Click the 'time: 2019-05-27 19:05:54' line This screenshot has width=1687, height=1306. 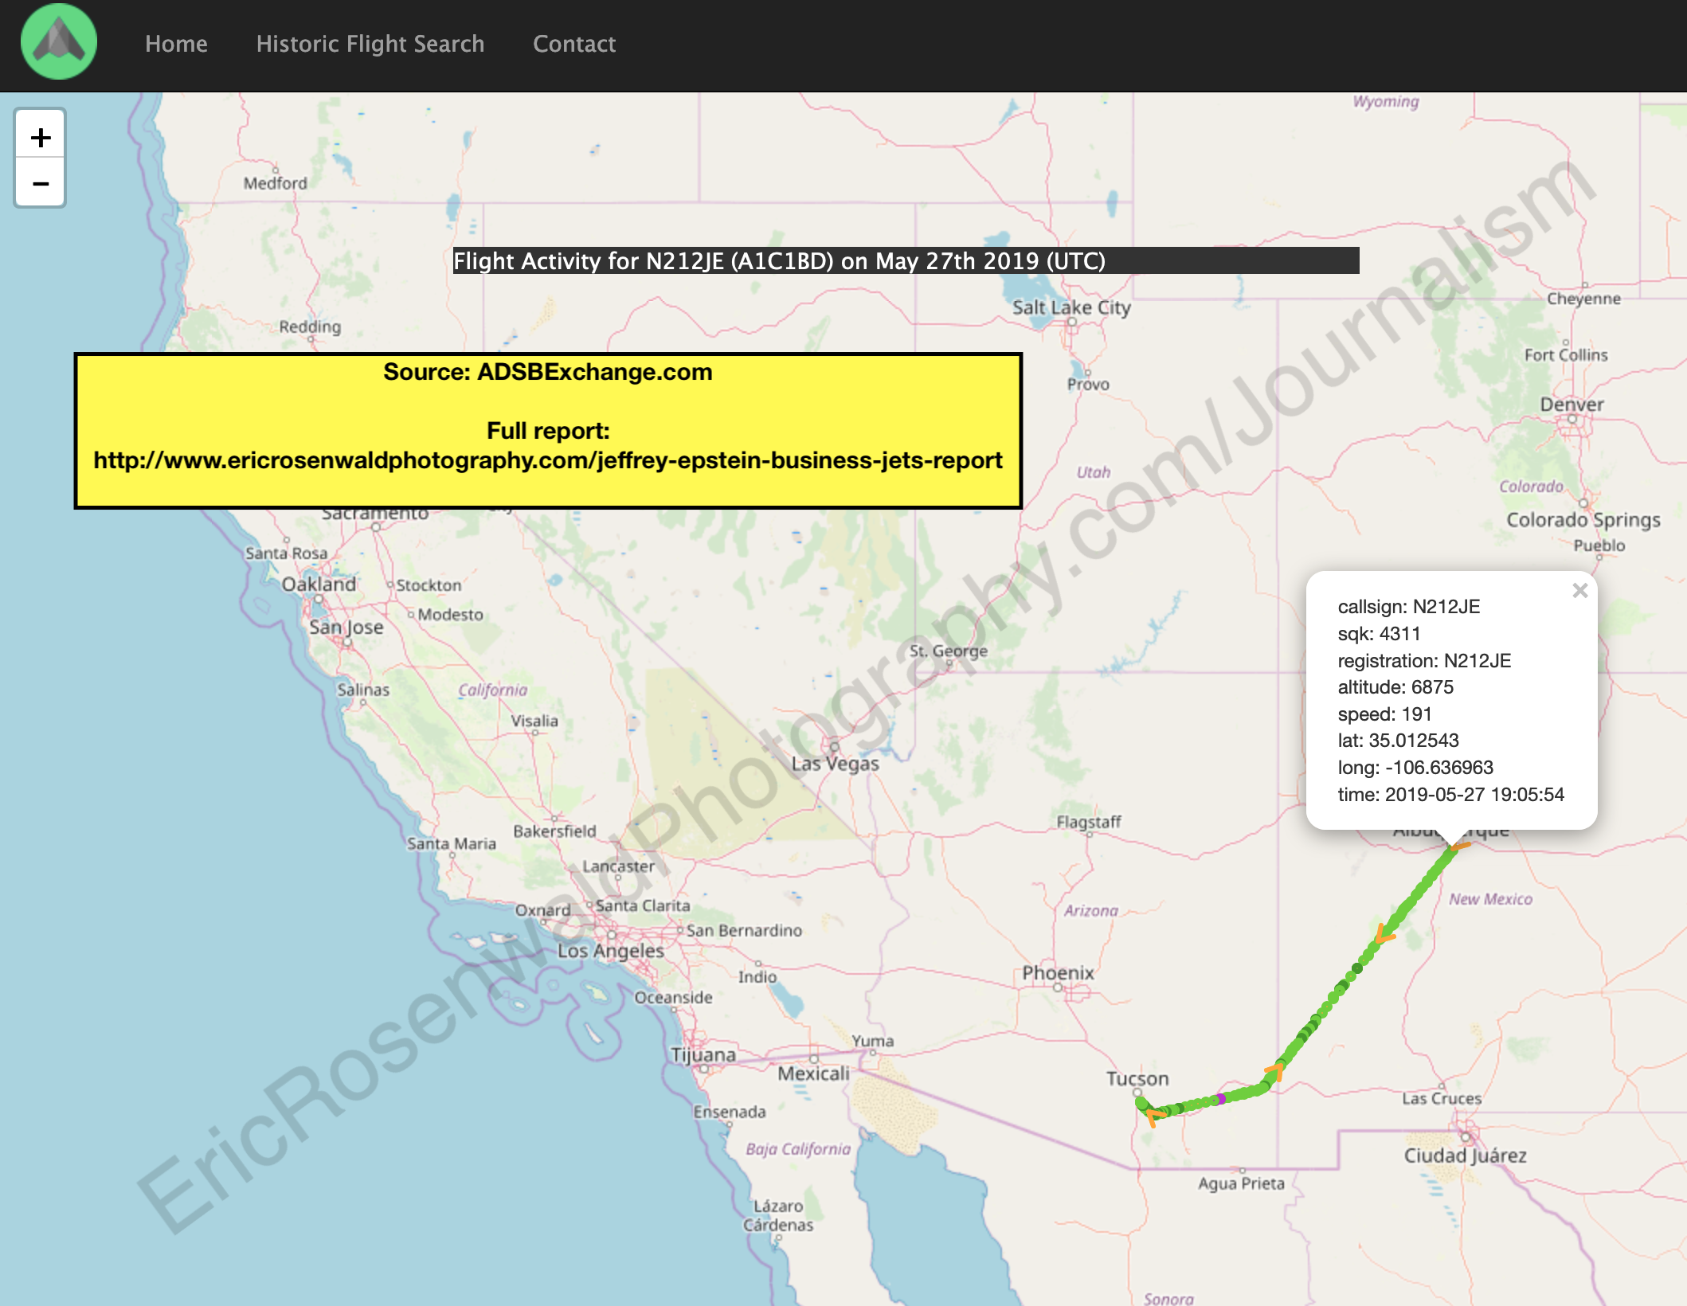pos(1451,795)
